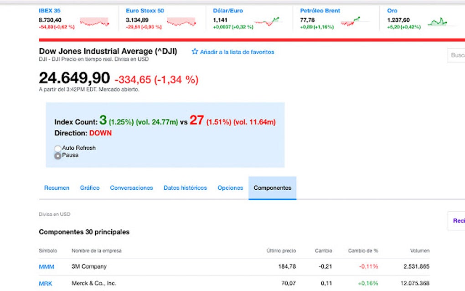
Task: Click the Euro Stoxx 50 sparkline chart
Action: [181, 21]
